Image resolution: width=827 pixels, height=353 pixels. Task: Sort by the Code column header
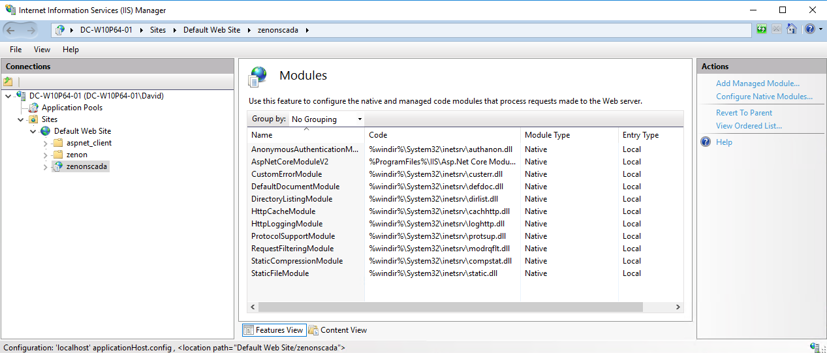pos(443,135)
